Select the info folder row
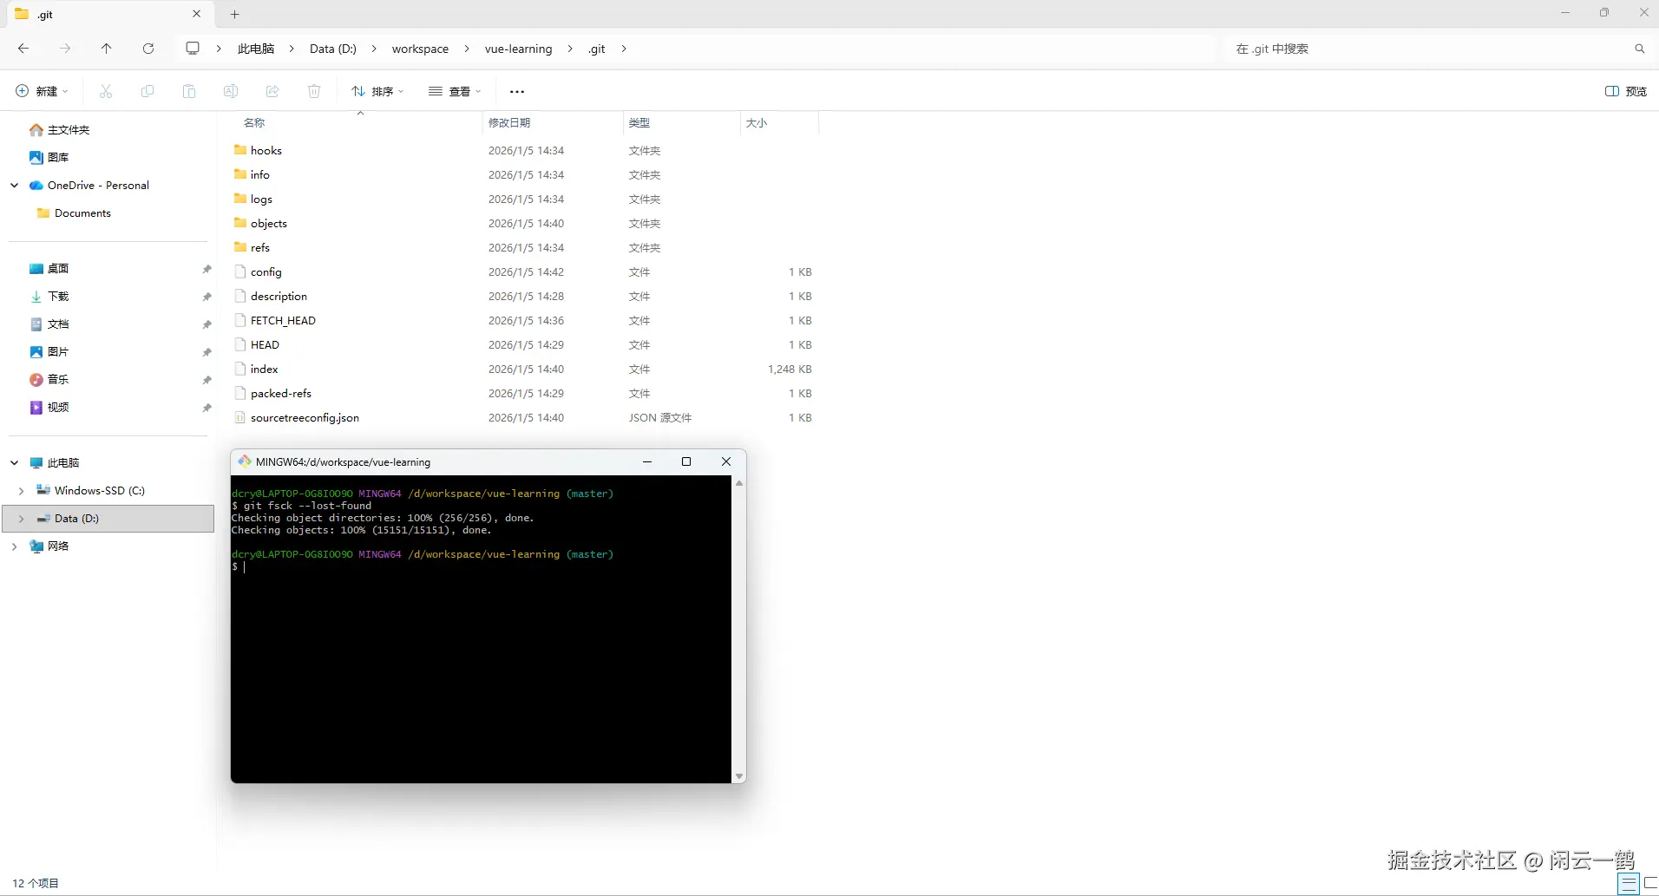This screenshot has height=896, width=1659. (x=525, y=174)
